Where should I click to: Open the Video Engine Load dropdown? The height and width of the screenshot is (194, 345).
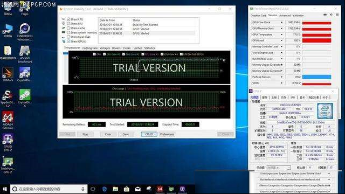click(281, 53)
